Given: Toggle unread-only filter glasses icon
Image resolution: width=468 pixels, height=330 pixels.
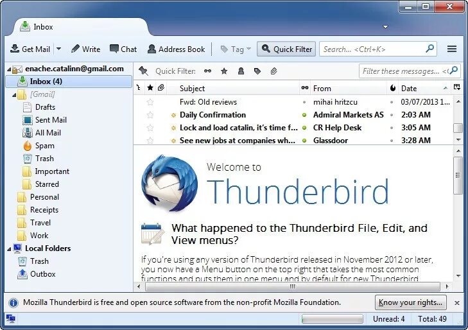Looking at the screenshot, I should pos(208,71).
